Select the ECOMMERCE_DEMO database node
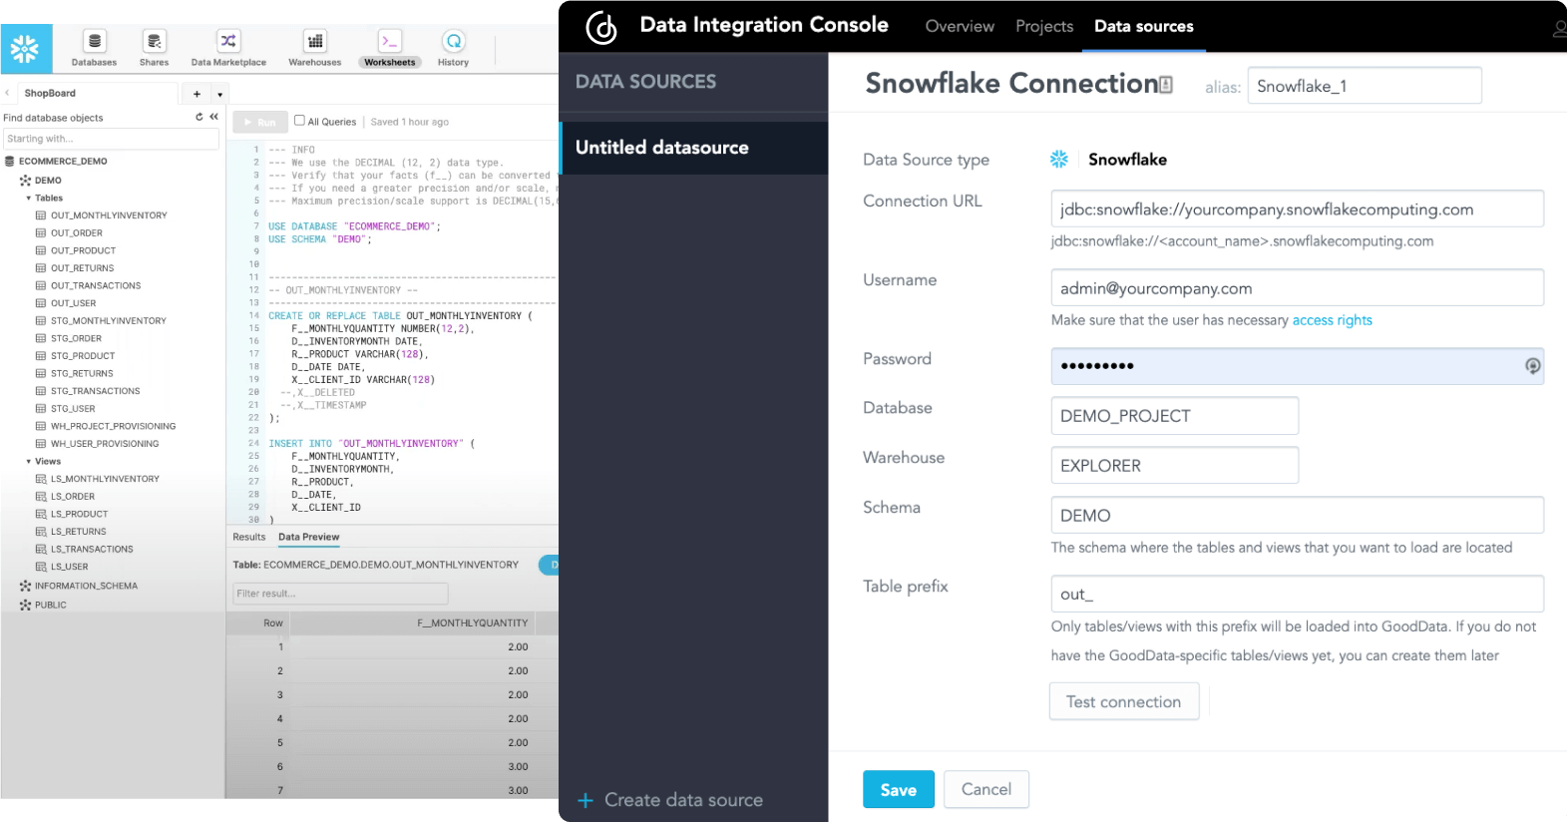 click(63, 161)
